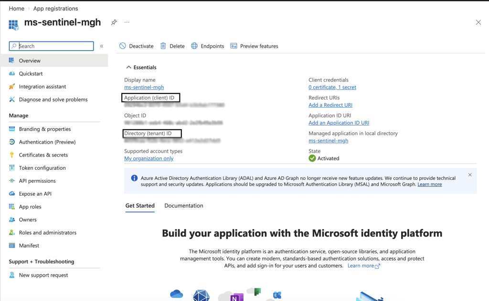Click the Integration assistant rocket icon

pos(12,87)
